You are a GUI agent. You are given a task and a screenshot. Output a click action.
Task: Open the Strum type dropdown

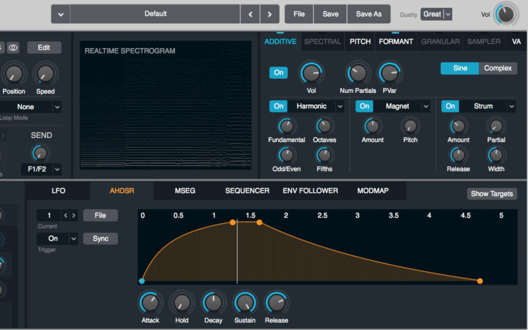[488, 106]
